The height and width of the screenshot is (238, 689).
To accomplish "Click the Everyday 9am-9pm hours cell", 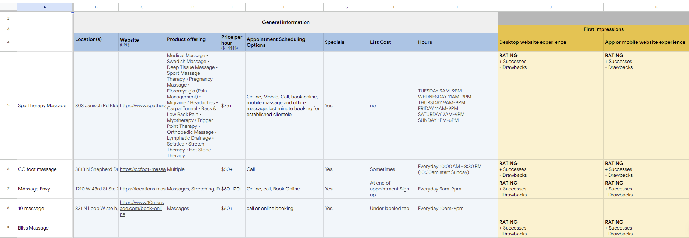I will point(457,189).
